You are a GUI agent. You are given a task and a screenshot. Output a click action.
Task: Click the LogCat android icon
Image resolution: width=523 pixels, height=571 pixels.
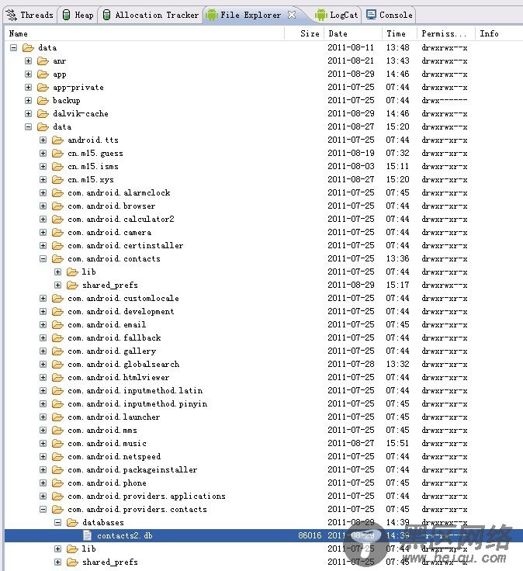(x=321, y=15)
